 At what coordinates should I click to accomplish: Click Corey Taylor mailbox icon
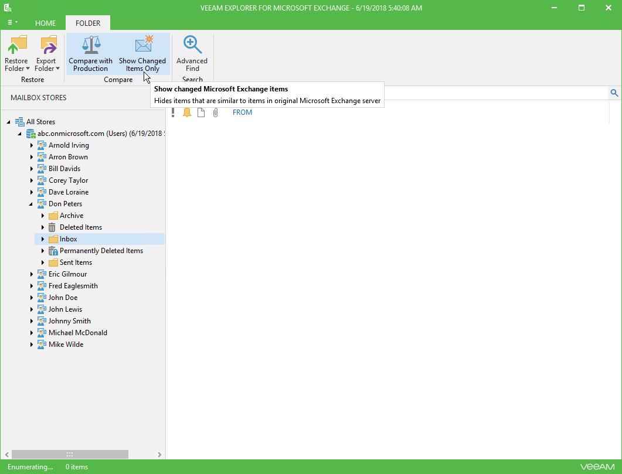[x=42, y=180]
